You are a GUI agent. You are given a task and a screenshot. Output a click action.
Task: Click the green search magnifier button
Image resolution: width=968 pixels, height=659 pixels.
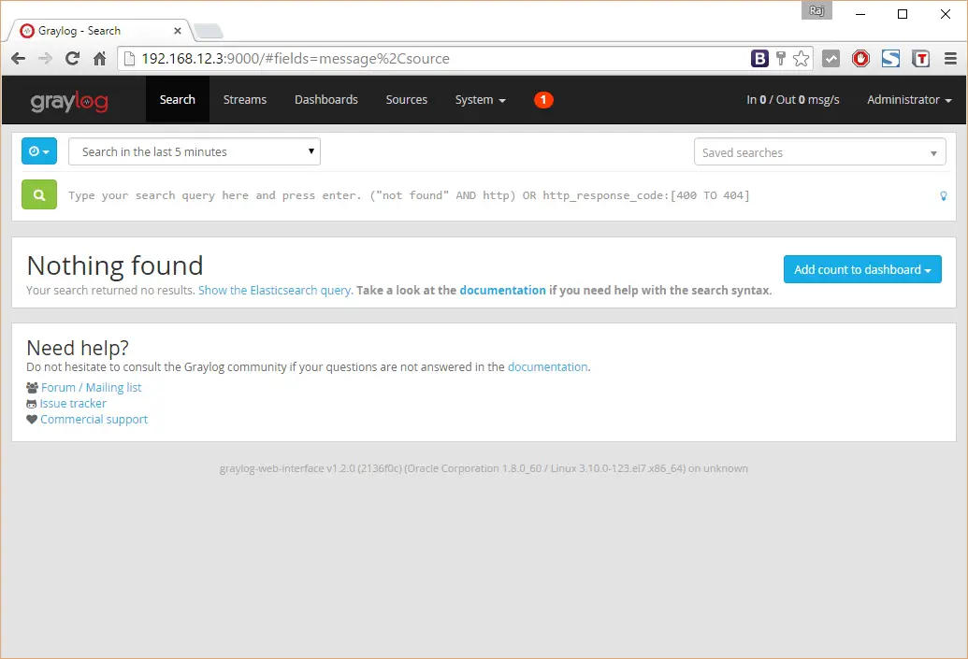pyautogui.click(x=39, y=195)
